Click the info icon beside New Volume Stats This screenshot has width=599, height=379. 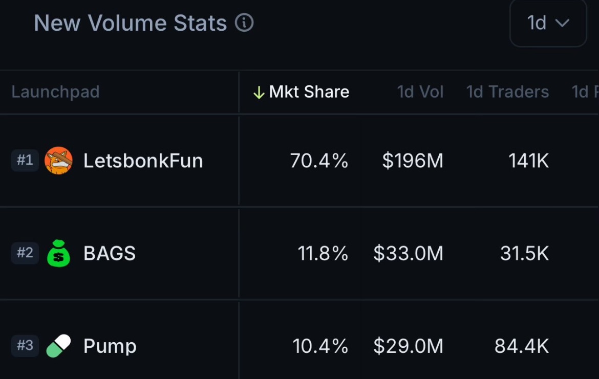pyautogui.click(x=244, y=23)
